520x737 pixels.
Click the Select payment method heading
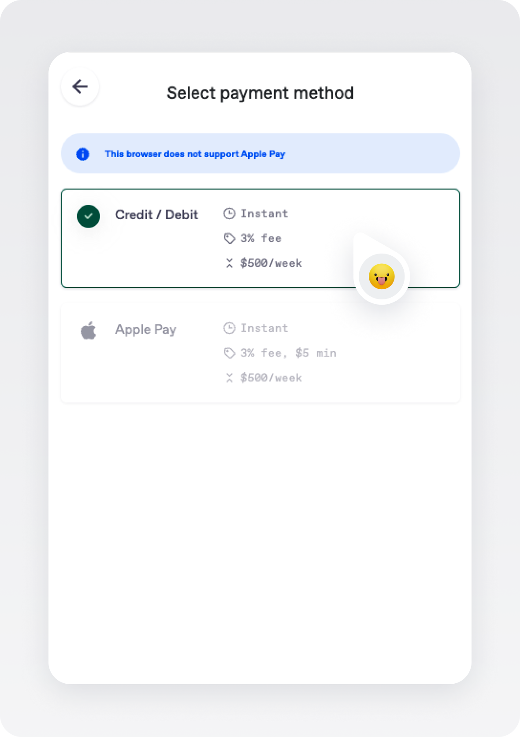coord(260,93)
